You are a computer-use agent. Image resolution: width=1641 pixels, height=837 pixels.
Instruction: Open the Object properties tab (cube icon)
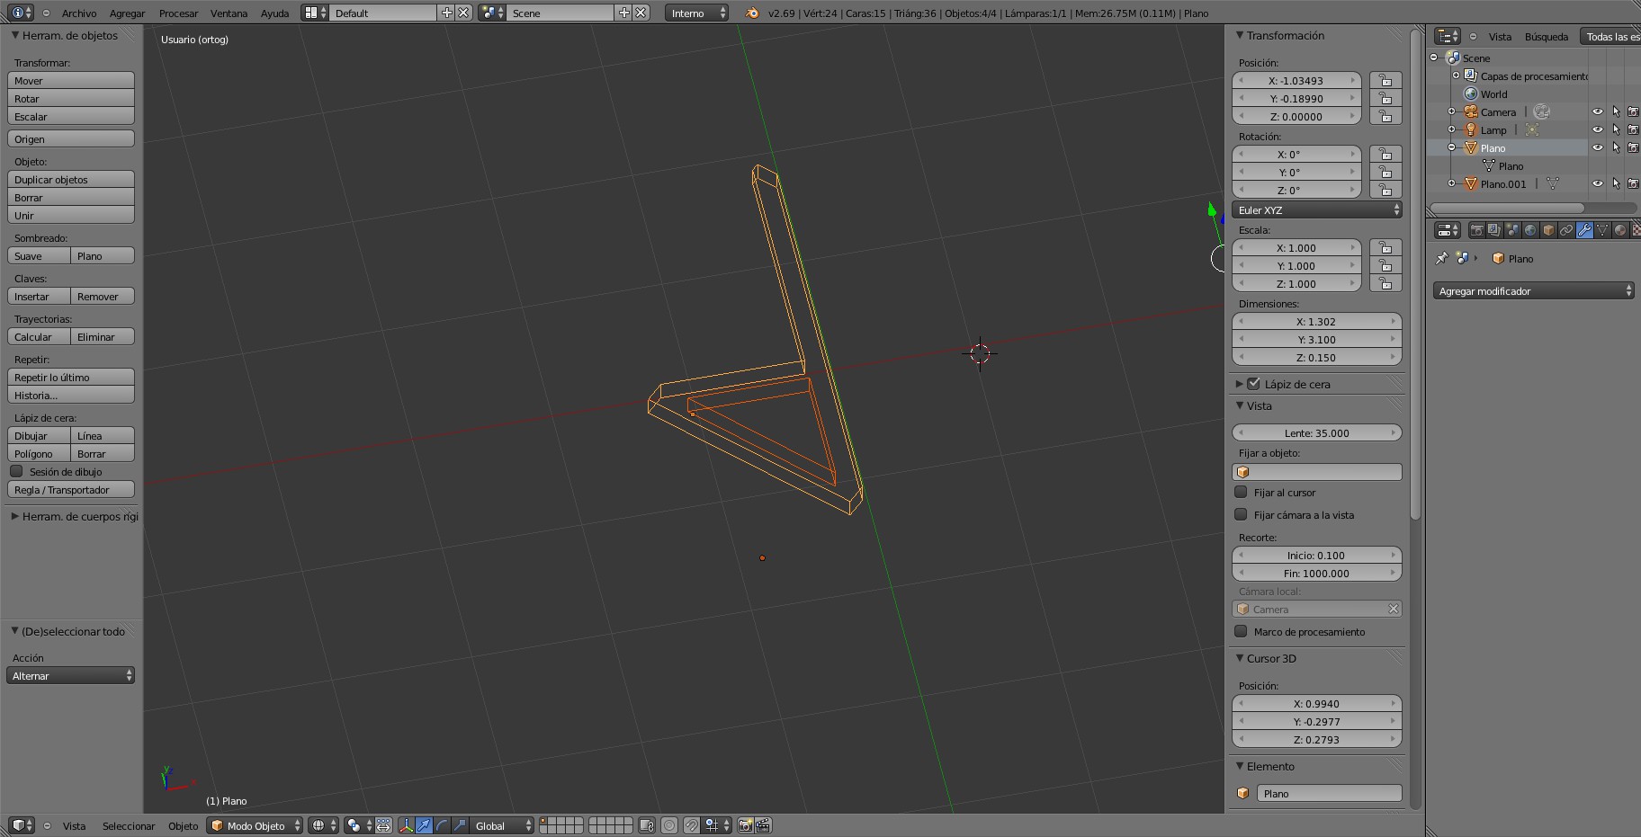(x=1548, y=230)
